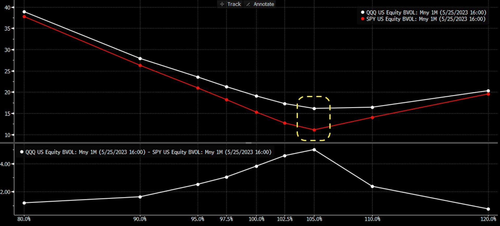500x226 pixels.
Task: Select the 95.0% x-axis label
Action: click(x=198, y=219)
